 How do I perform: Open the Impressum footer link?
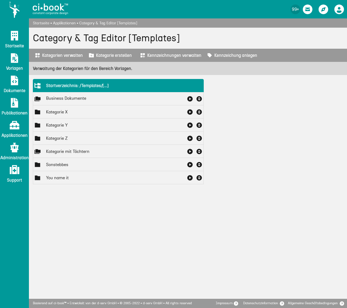pos(227,303)
